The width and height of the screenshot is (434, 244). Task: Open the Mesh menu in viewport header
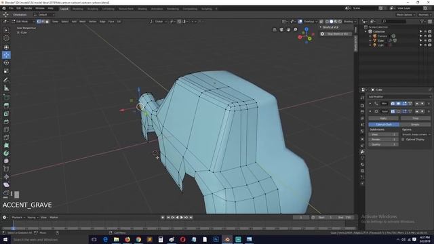pyautogui.click(x=83, y=22)
